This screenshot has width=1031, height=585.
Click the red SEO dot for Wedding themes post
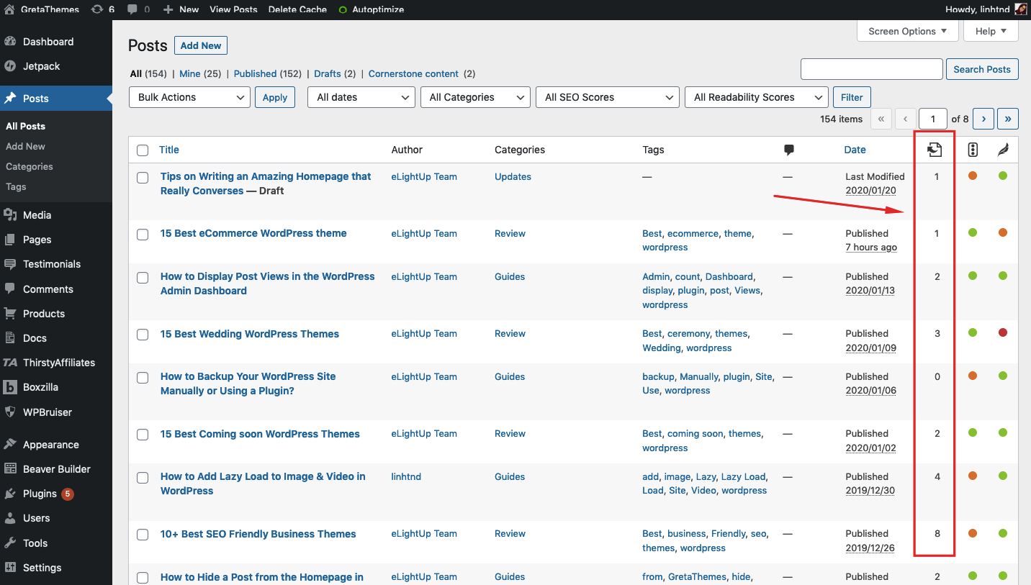[x=1003, y=333]
